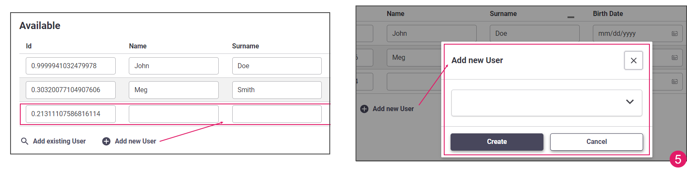Click the empty Surname field in the third row
This screenshot has width=687, height=170.
coord(277,114)
